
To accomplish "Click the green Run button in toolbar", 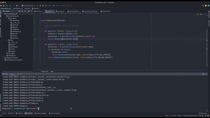I will tap(37, 6).
